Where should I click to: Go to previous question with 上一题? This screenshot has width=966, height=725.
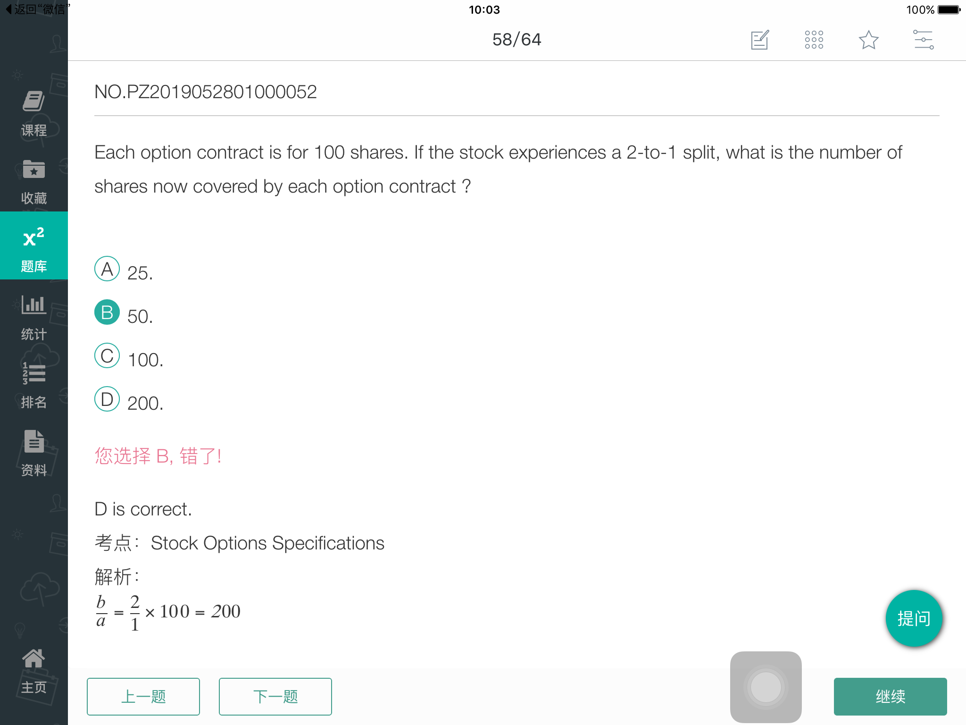click(143, 697)
